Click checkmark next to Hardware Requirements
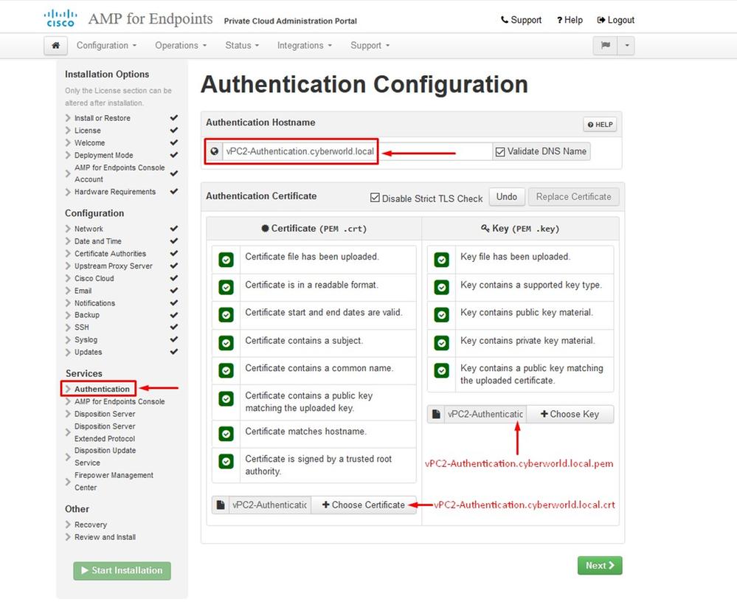 [174, 191]
